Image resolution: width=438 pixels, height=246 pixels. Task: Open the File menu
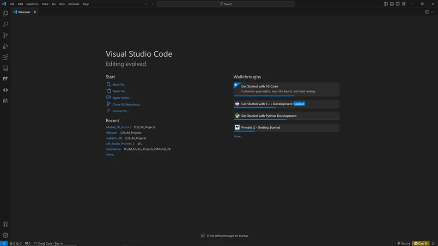tap(12, 4)
